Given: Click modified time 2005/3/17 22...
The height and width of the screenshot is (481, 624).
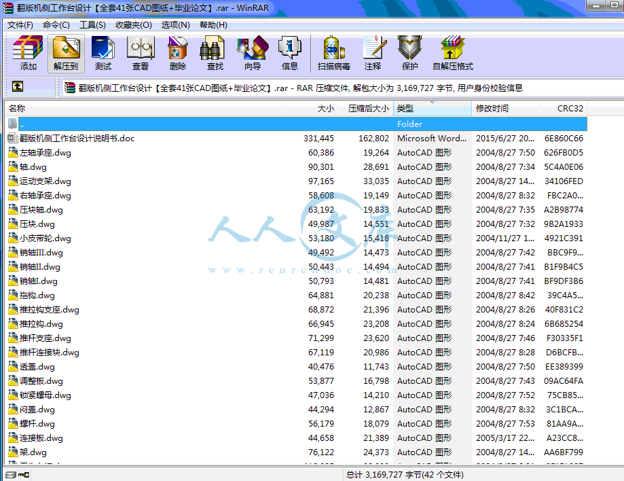Looking at the screenshot, I should pos(505,438).
